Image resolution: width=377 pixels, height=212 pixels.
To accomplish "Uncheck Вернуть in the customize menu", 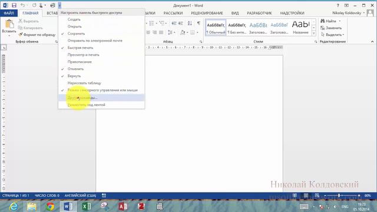I will click(101, 76).
